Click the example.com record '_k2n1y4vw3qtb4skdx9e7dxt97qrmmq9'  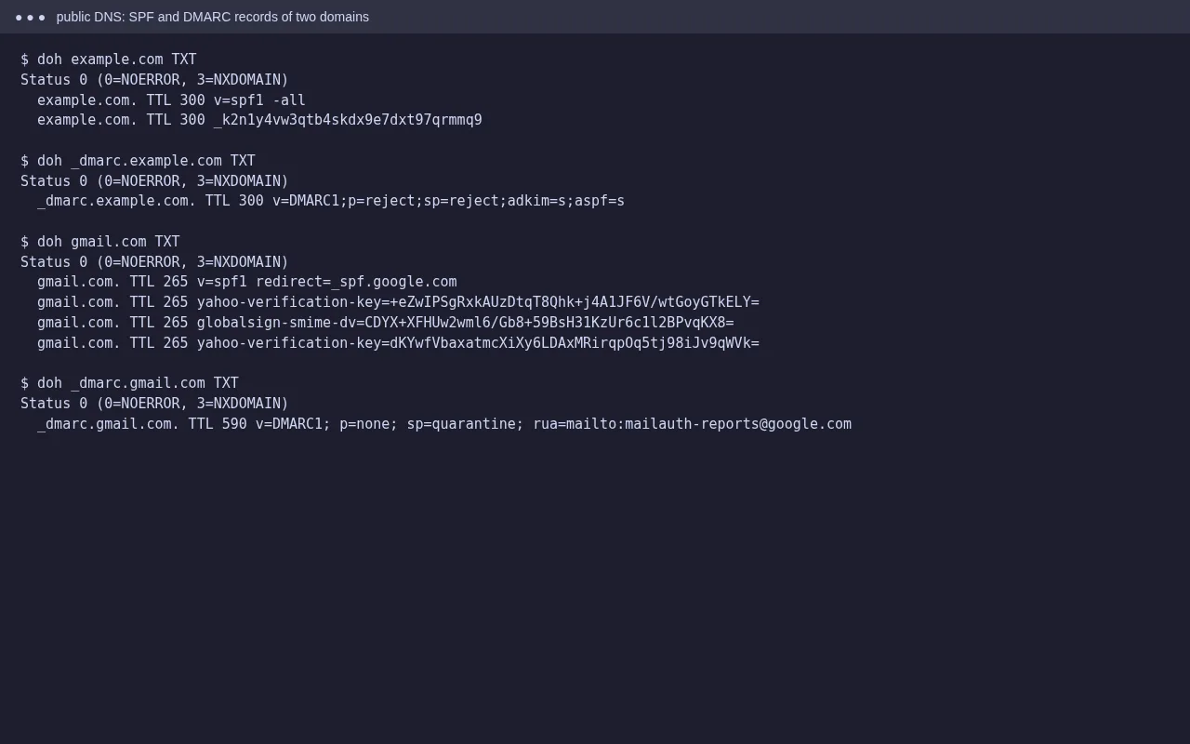[x=259, y=120]
